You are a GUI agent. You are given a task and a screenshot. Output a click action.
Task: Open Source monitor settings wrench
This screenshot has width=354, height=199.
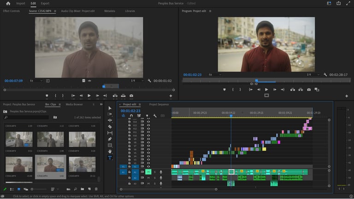(x=149, y=80)
